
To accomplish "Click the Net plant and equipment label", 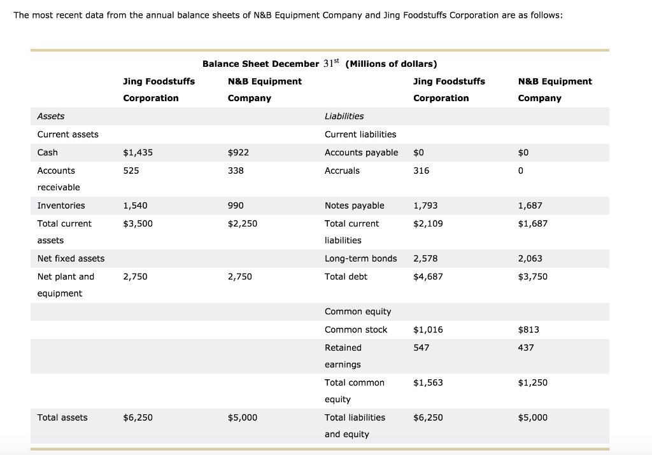I will 66,285.
